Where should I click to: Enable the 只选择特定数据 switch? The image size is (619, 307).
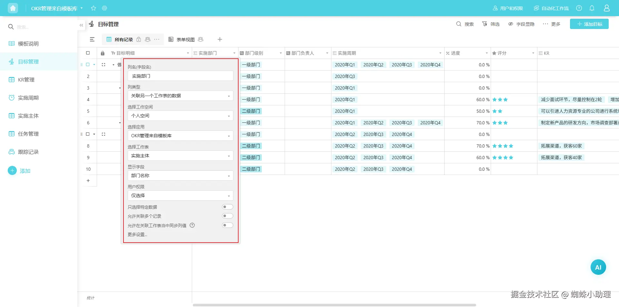228,207
